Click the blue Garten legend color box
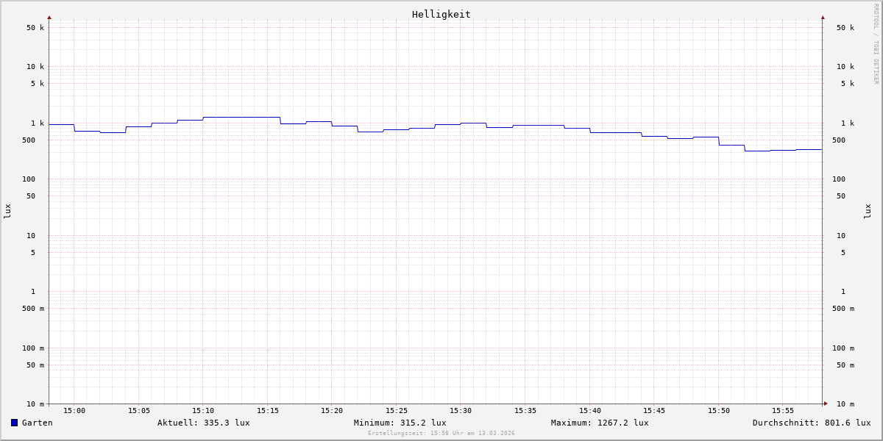The width and height of the screenshot is (883, 441). [x=14, y=423]
